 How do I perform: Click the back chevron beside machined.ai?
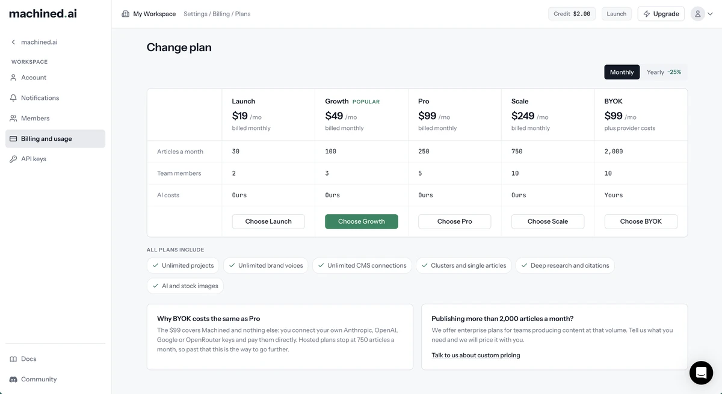(13, 42)
